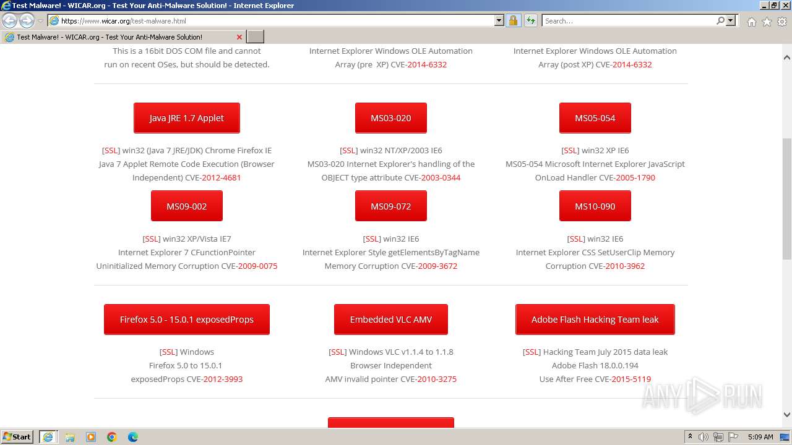The height and width of the screenshot is (445, 792).
Task: Click the MS09-072 button
Action: click(391, 206)
